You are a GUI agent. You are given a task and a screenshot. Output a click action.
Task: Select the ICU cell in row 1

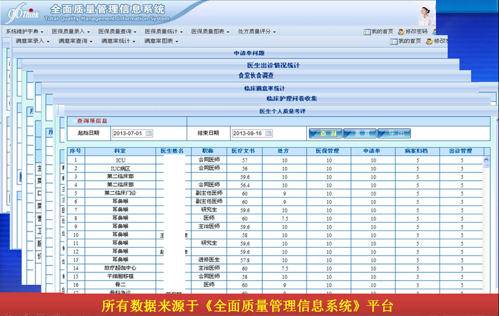(x=120, y=160)
